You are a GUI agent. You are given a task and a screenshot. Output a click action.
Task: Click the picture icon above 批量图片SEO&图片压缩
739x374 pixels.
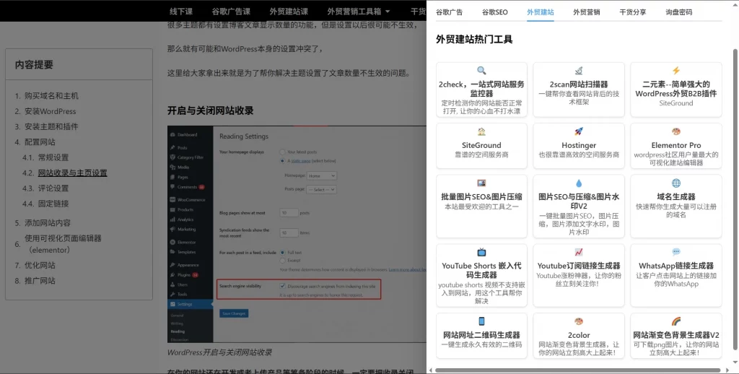tap(481, 183)
